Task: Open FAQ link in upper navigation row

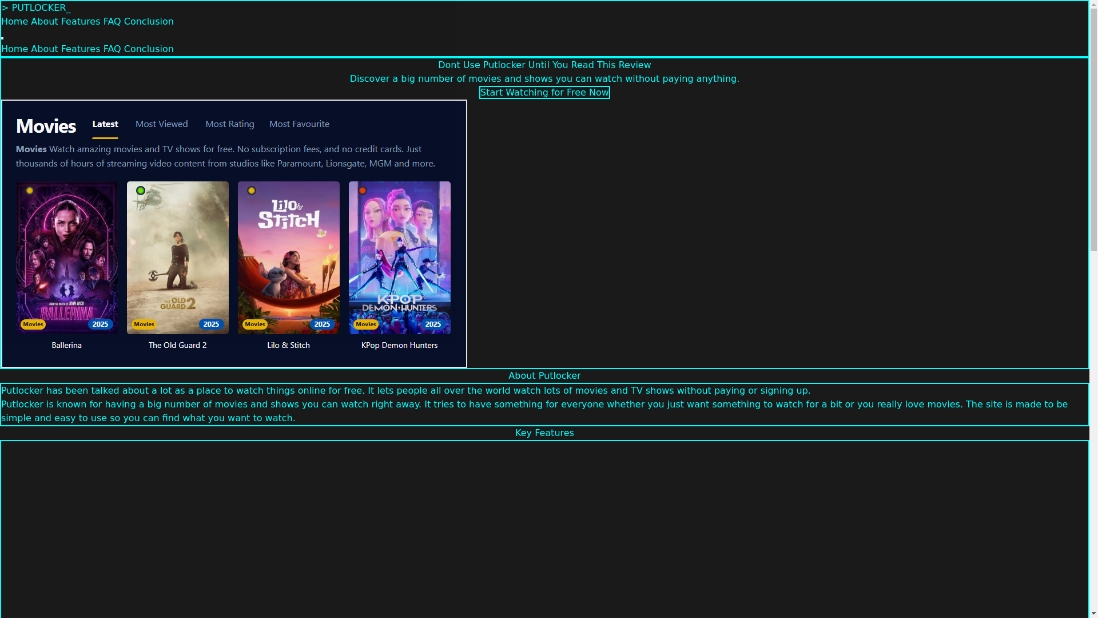Action: coord(112,22)
